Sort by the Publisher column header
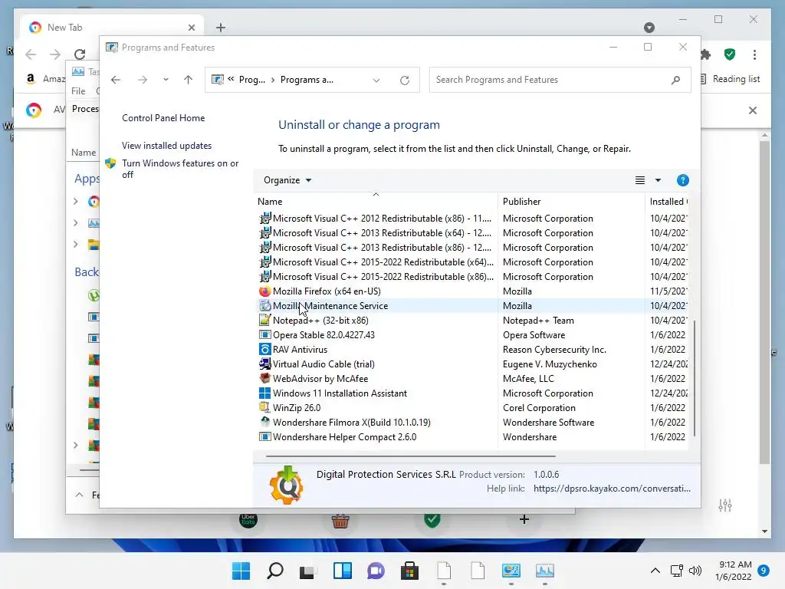The width and height of the screenshot is (785, 589). pos(571,202)
